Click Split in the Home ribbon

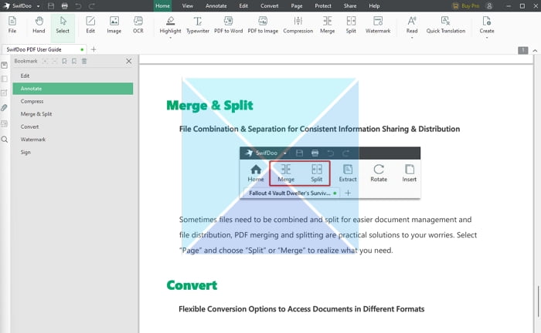[x=351, y=25]
